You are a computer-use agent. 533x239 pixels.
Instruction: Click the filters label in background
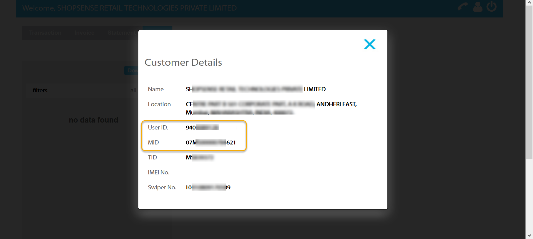point(40,90)
